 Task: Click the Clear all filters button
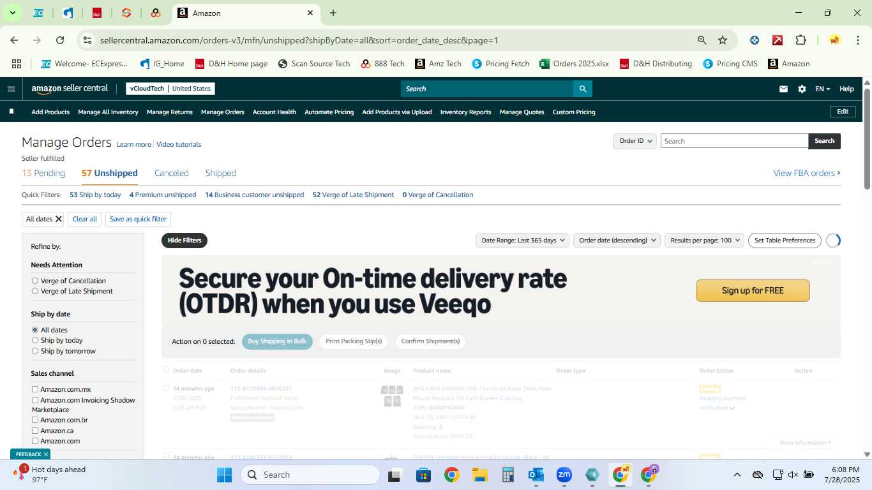pyautogui.click(x=85, y=219)
